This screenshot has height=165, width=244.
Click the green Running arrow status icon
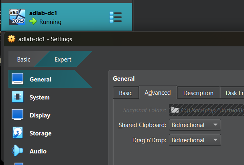click(33, 22)
